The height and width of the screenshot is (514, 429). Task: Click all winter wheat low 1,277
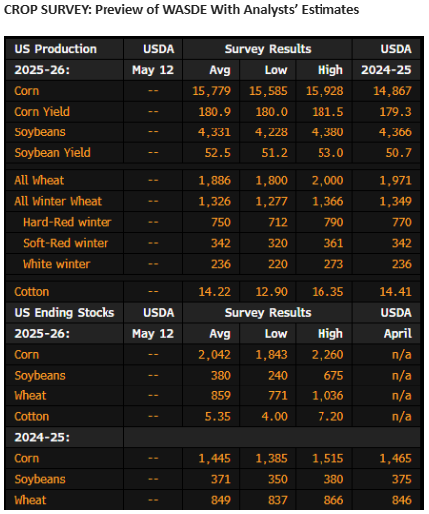point(271,201)
